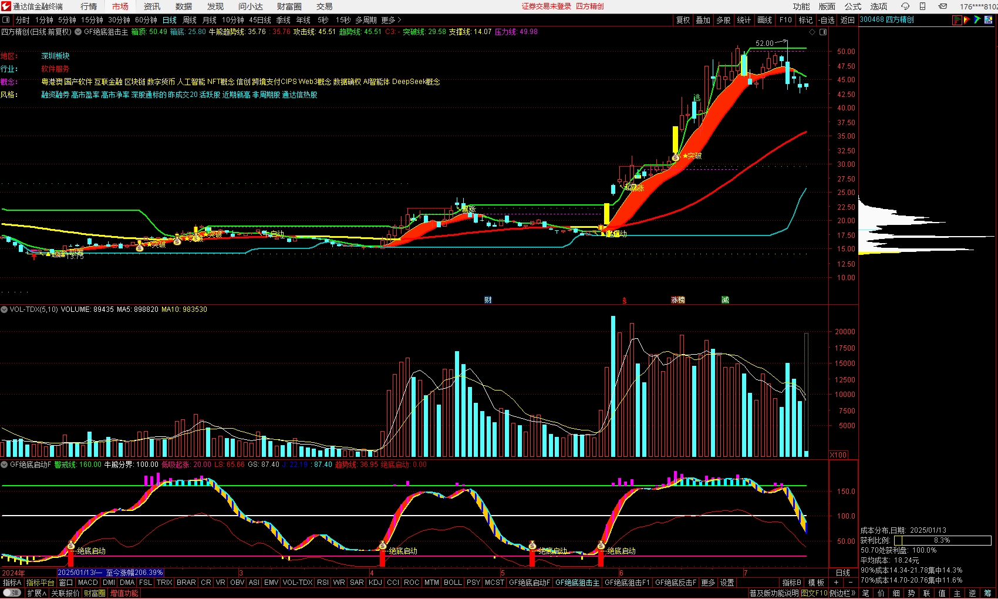The image size is (998, 599).
Task: Click the blue picture panel icon
Action: coord(988,20)
